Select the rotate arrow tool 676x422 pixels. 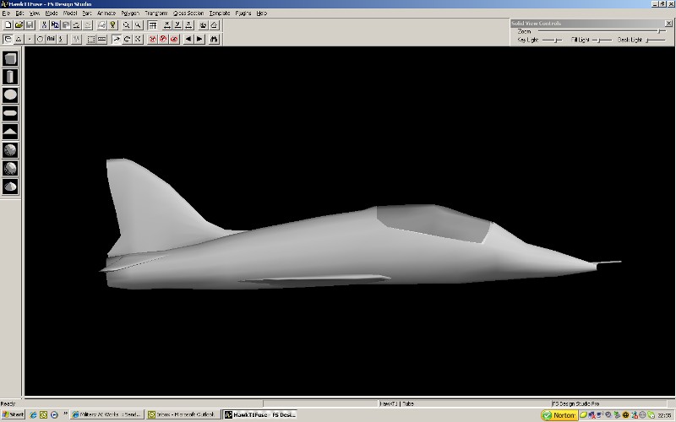pyautogui.click(x=128, y=39)
